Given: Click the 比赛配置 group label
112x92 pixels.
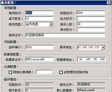Looking at the screenshot, I should tap(11, 67).
